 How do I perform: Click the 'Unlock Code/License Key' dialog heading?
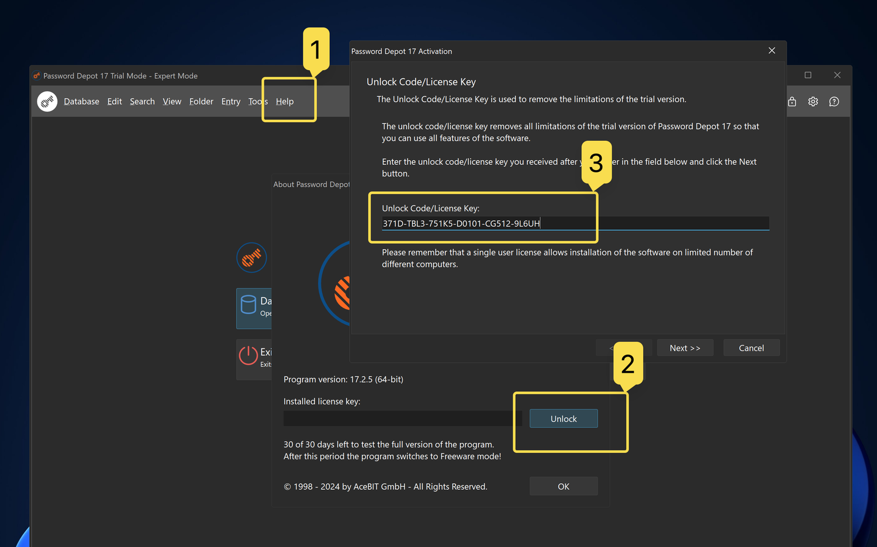421,82
